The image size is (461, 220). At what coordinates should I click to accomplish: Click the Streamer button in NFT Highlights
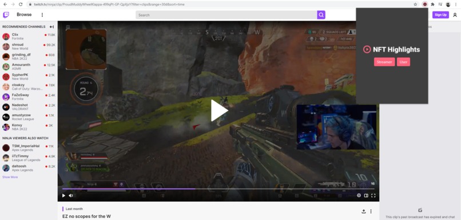pyautogui.click(x=384, y=62)
